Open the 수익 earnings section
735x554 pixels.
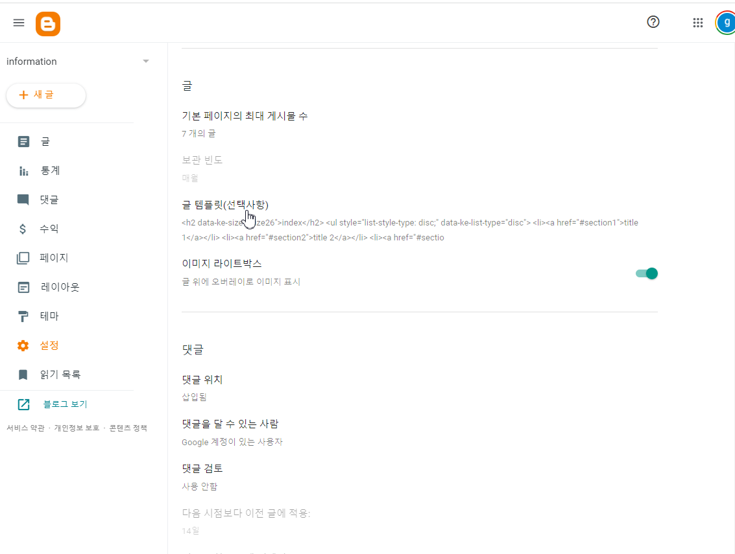pos(23,228)
